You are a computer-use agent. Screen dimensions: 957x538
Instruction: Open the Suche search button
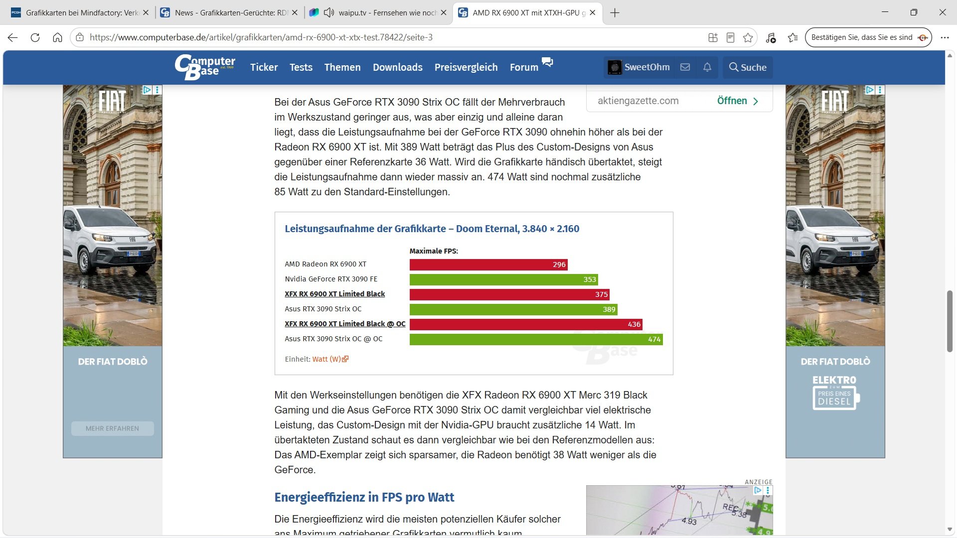click(x=748, y=67)
